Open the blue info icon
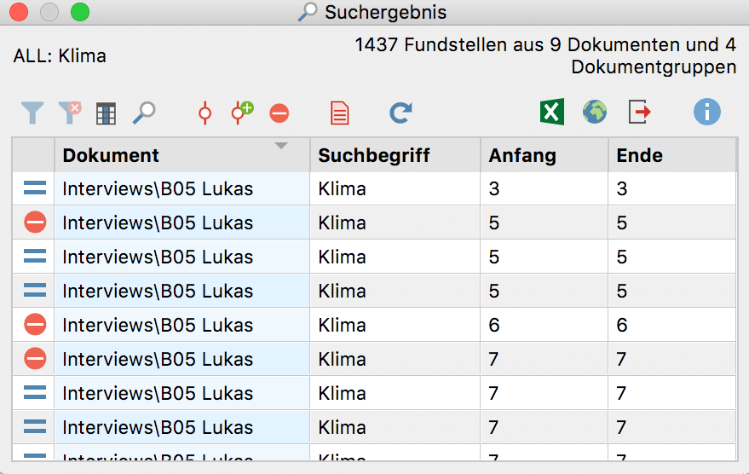749x474 pixels. coord(707,112)
